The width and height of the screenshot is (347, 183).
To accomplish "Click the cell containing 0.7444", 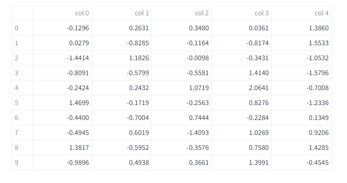I will (x=182, y=118).
